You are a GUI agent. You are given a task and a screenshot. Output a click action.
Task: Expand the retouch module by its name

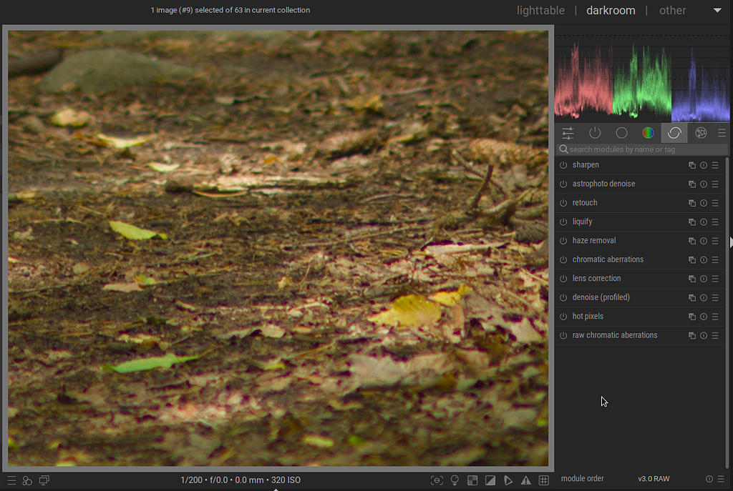585,202
